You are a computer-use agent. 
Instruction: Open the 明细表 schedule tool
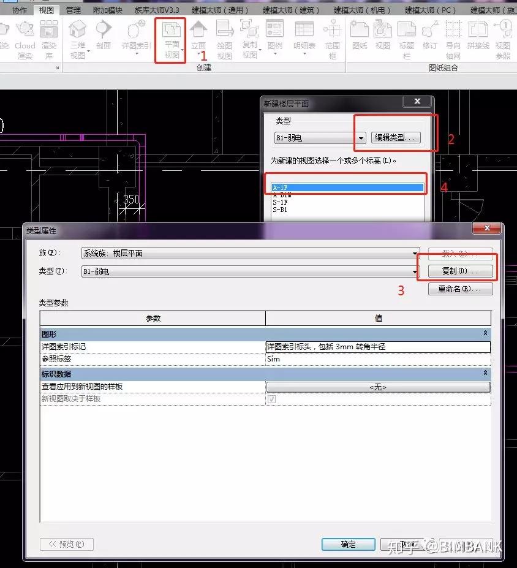304,36
